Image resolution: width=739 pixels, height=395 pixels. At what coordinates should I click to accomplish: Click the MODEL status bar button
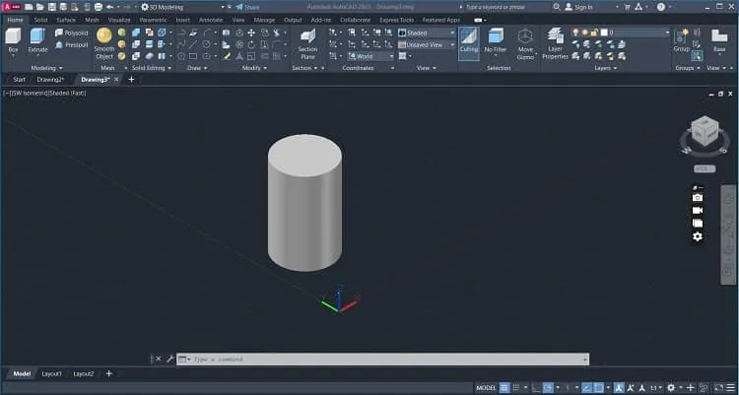[x=487, y=388]
